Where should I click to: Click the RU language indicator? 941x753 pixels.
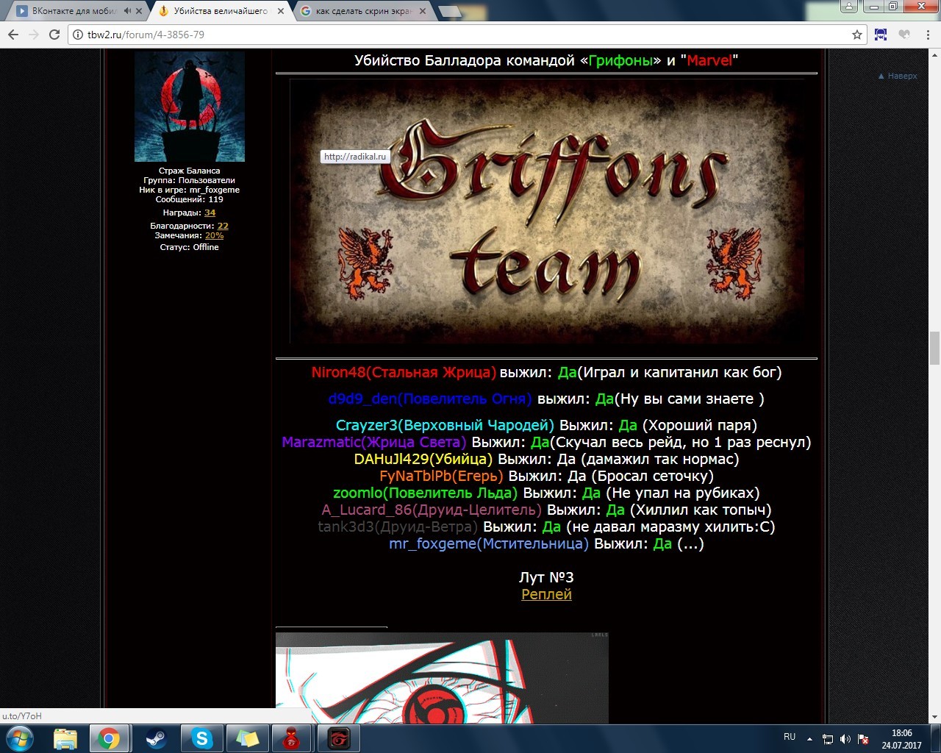pyautogui.click(x=790, y=737)
